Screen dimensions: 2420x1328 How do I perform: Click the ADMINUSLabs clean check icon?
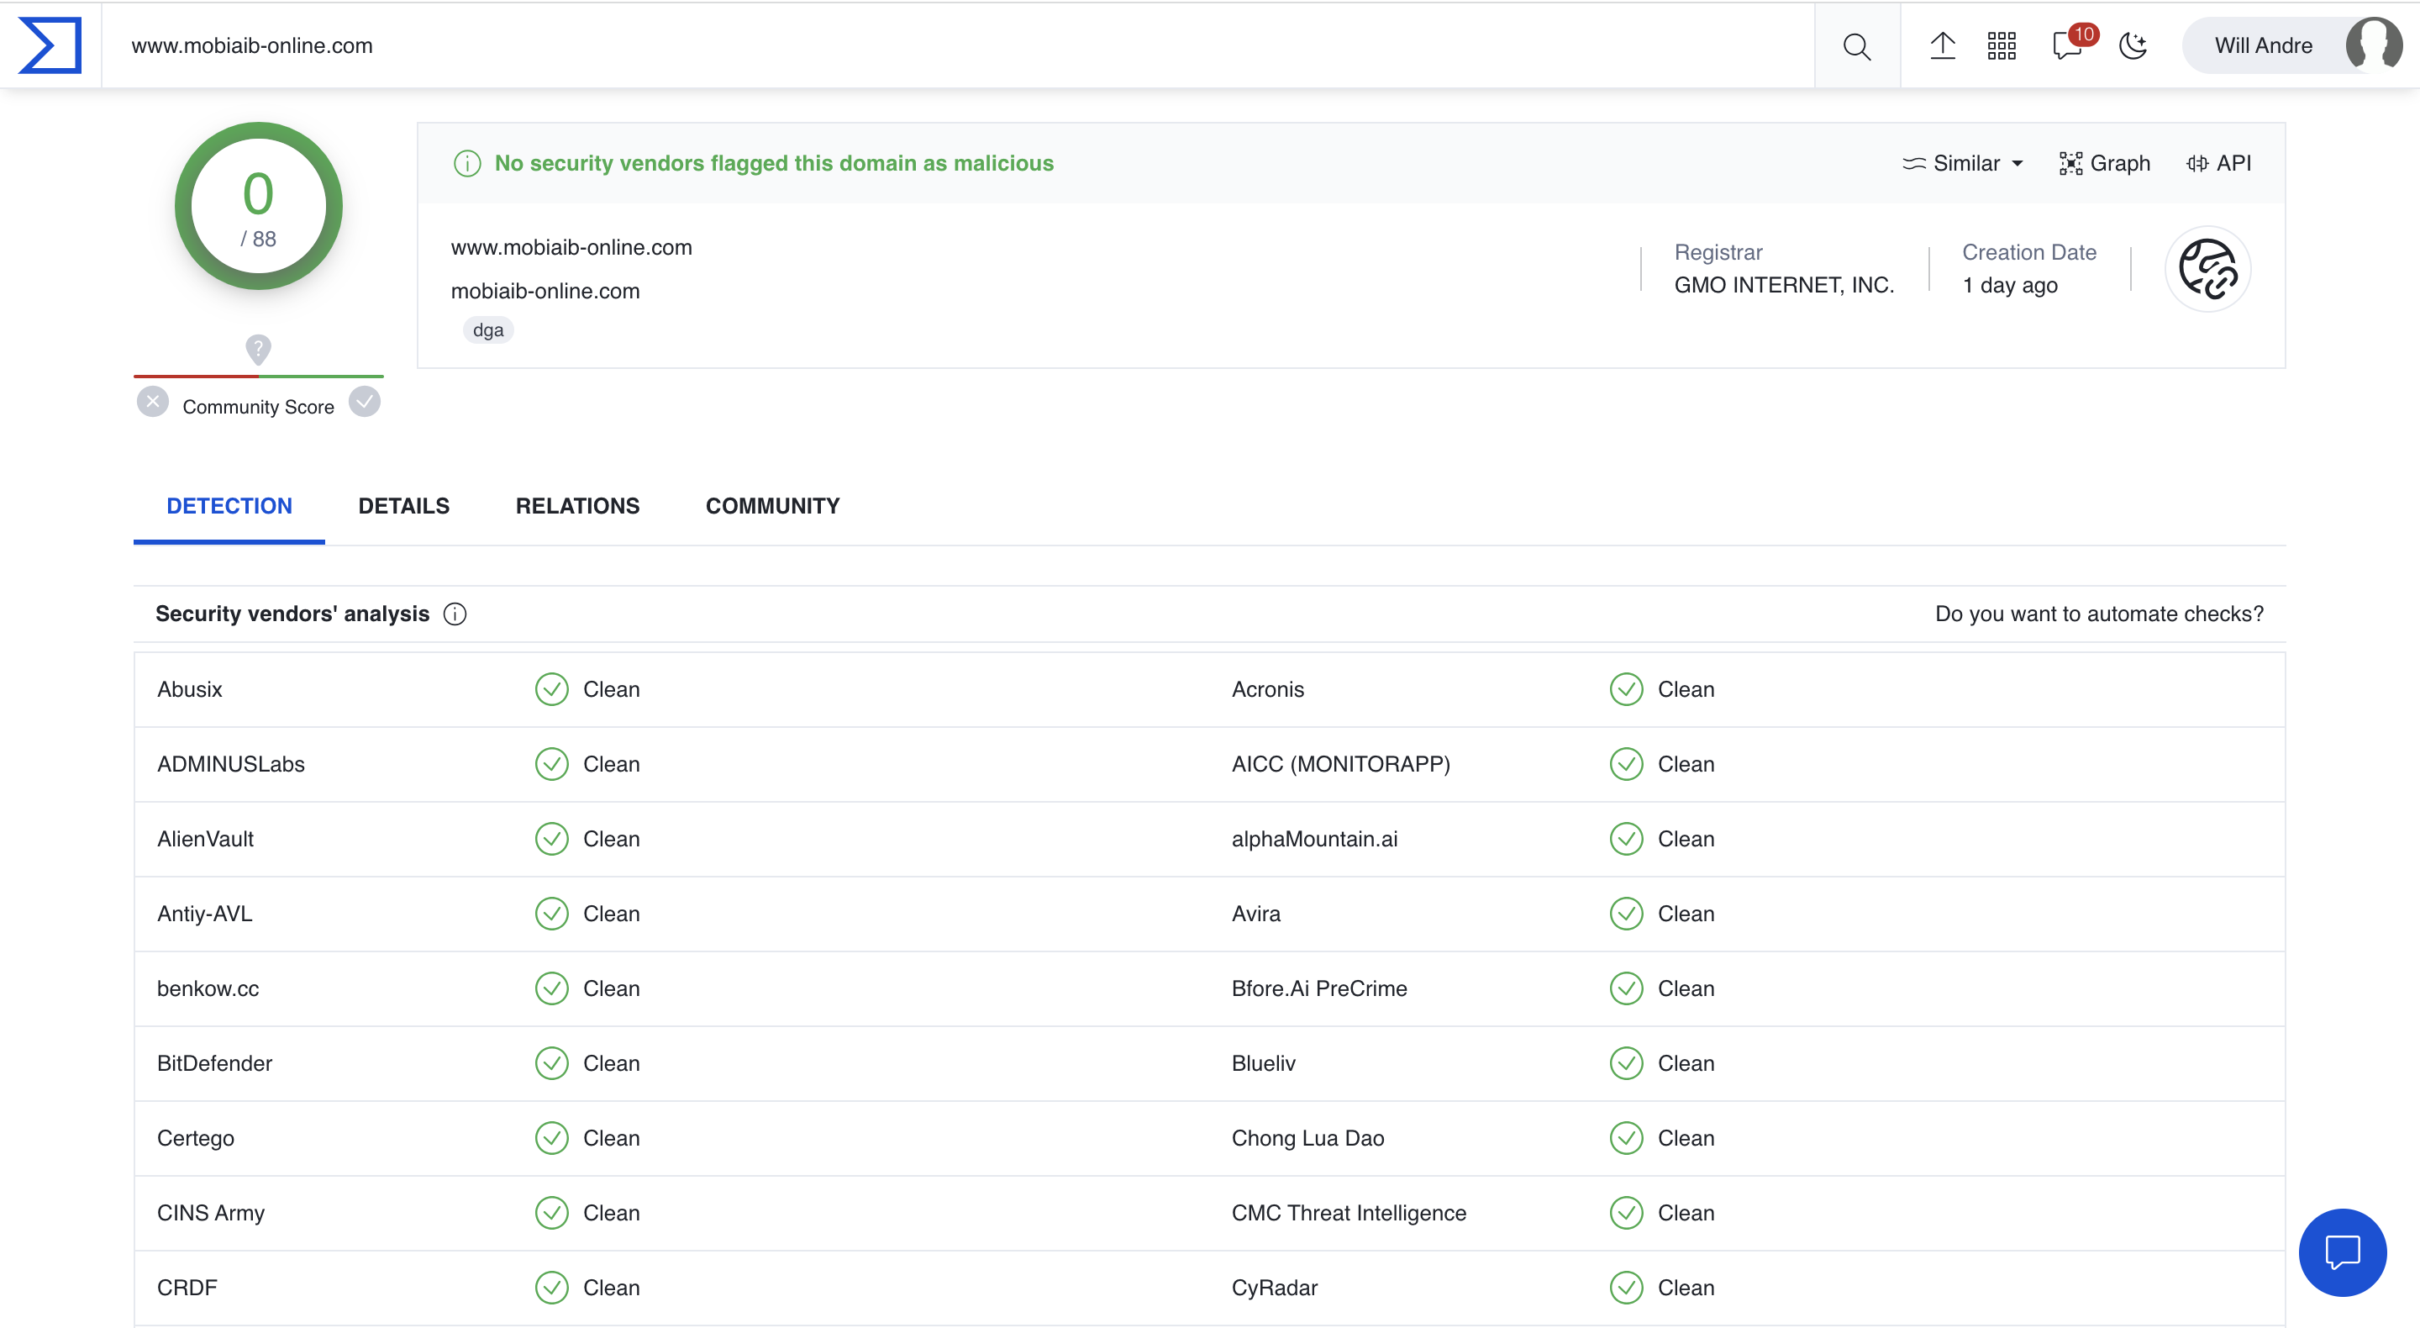pos(551,764)
